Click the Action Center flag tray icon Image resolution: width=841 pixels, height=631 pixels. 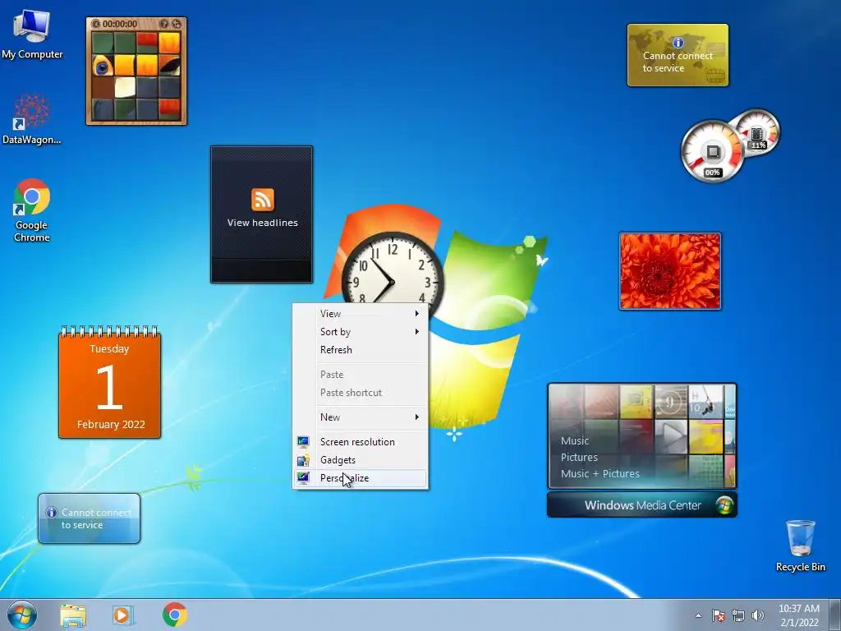[719, 615]
